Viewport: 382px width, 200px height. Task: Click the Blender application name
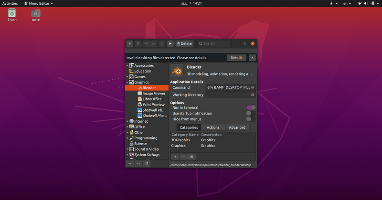[194, 67]
